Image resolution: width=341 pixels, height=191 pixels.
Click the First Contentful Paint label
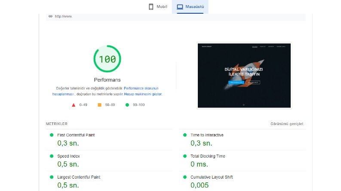pyautogui.click(x=76, y=135)
